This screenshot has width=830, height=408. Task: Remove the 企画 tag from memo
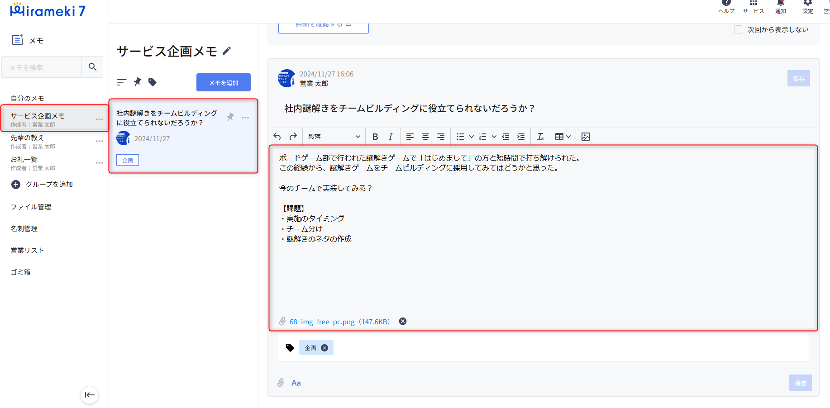pos(324,348)
